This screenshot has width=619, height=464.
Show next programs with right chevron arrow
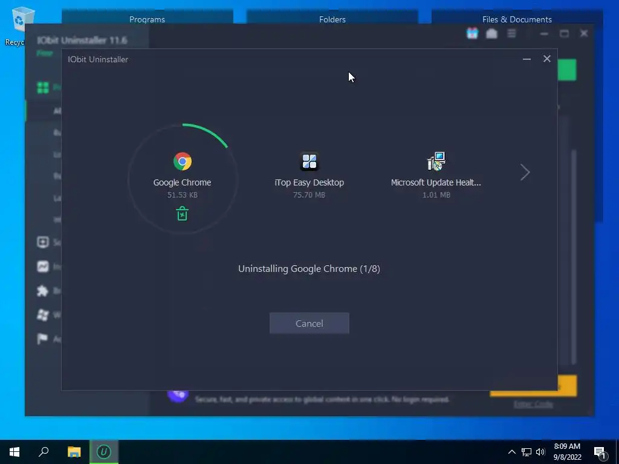click(x=525, y=172)
